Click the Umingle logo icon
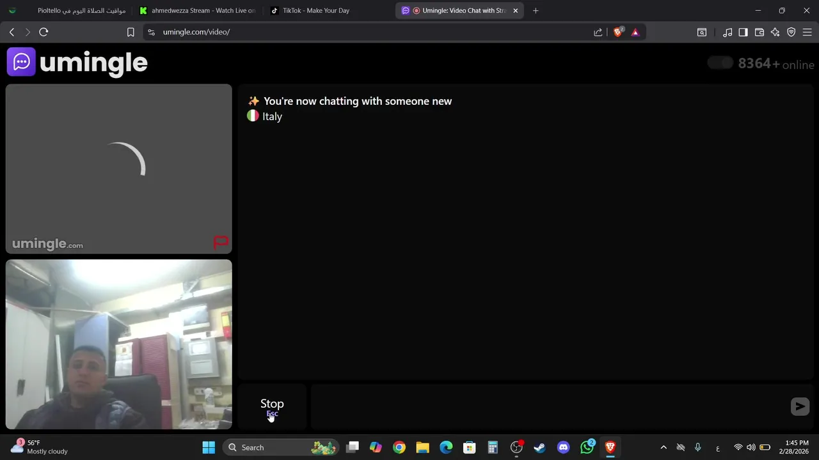 tap(21, 62)
